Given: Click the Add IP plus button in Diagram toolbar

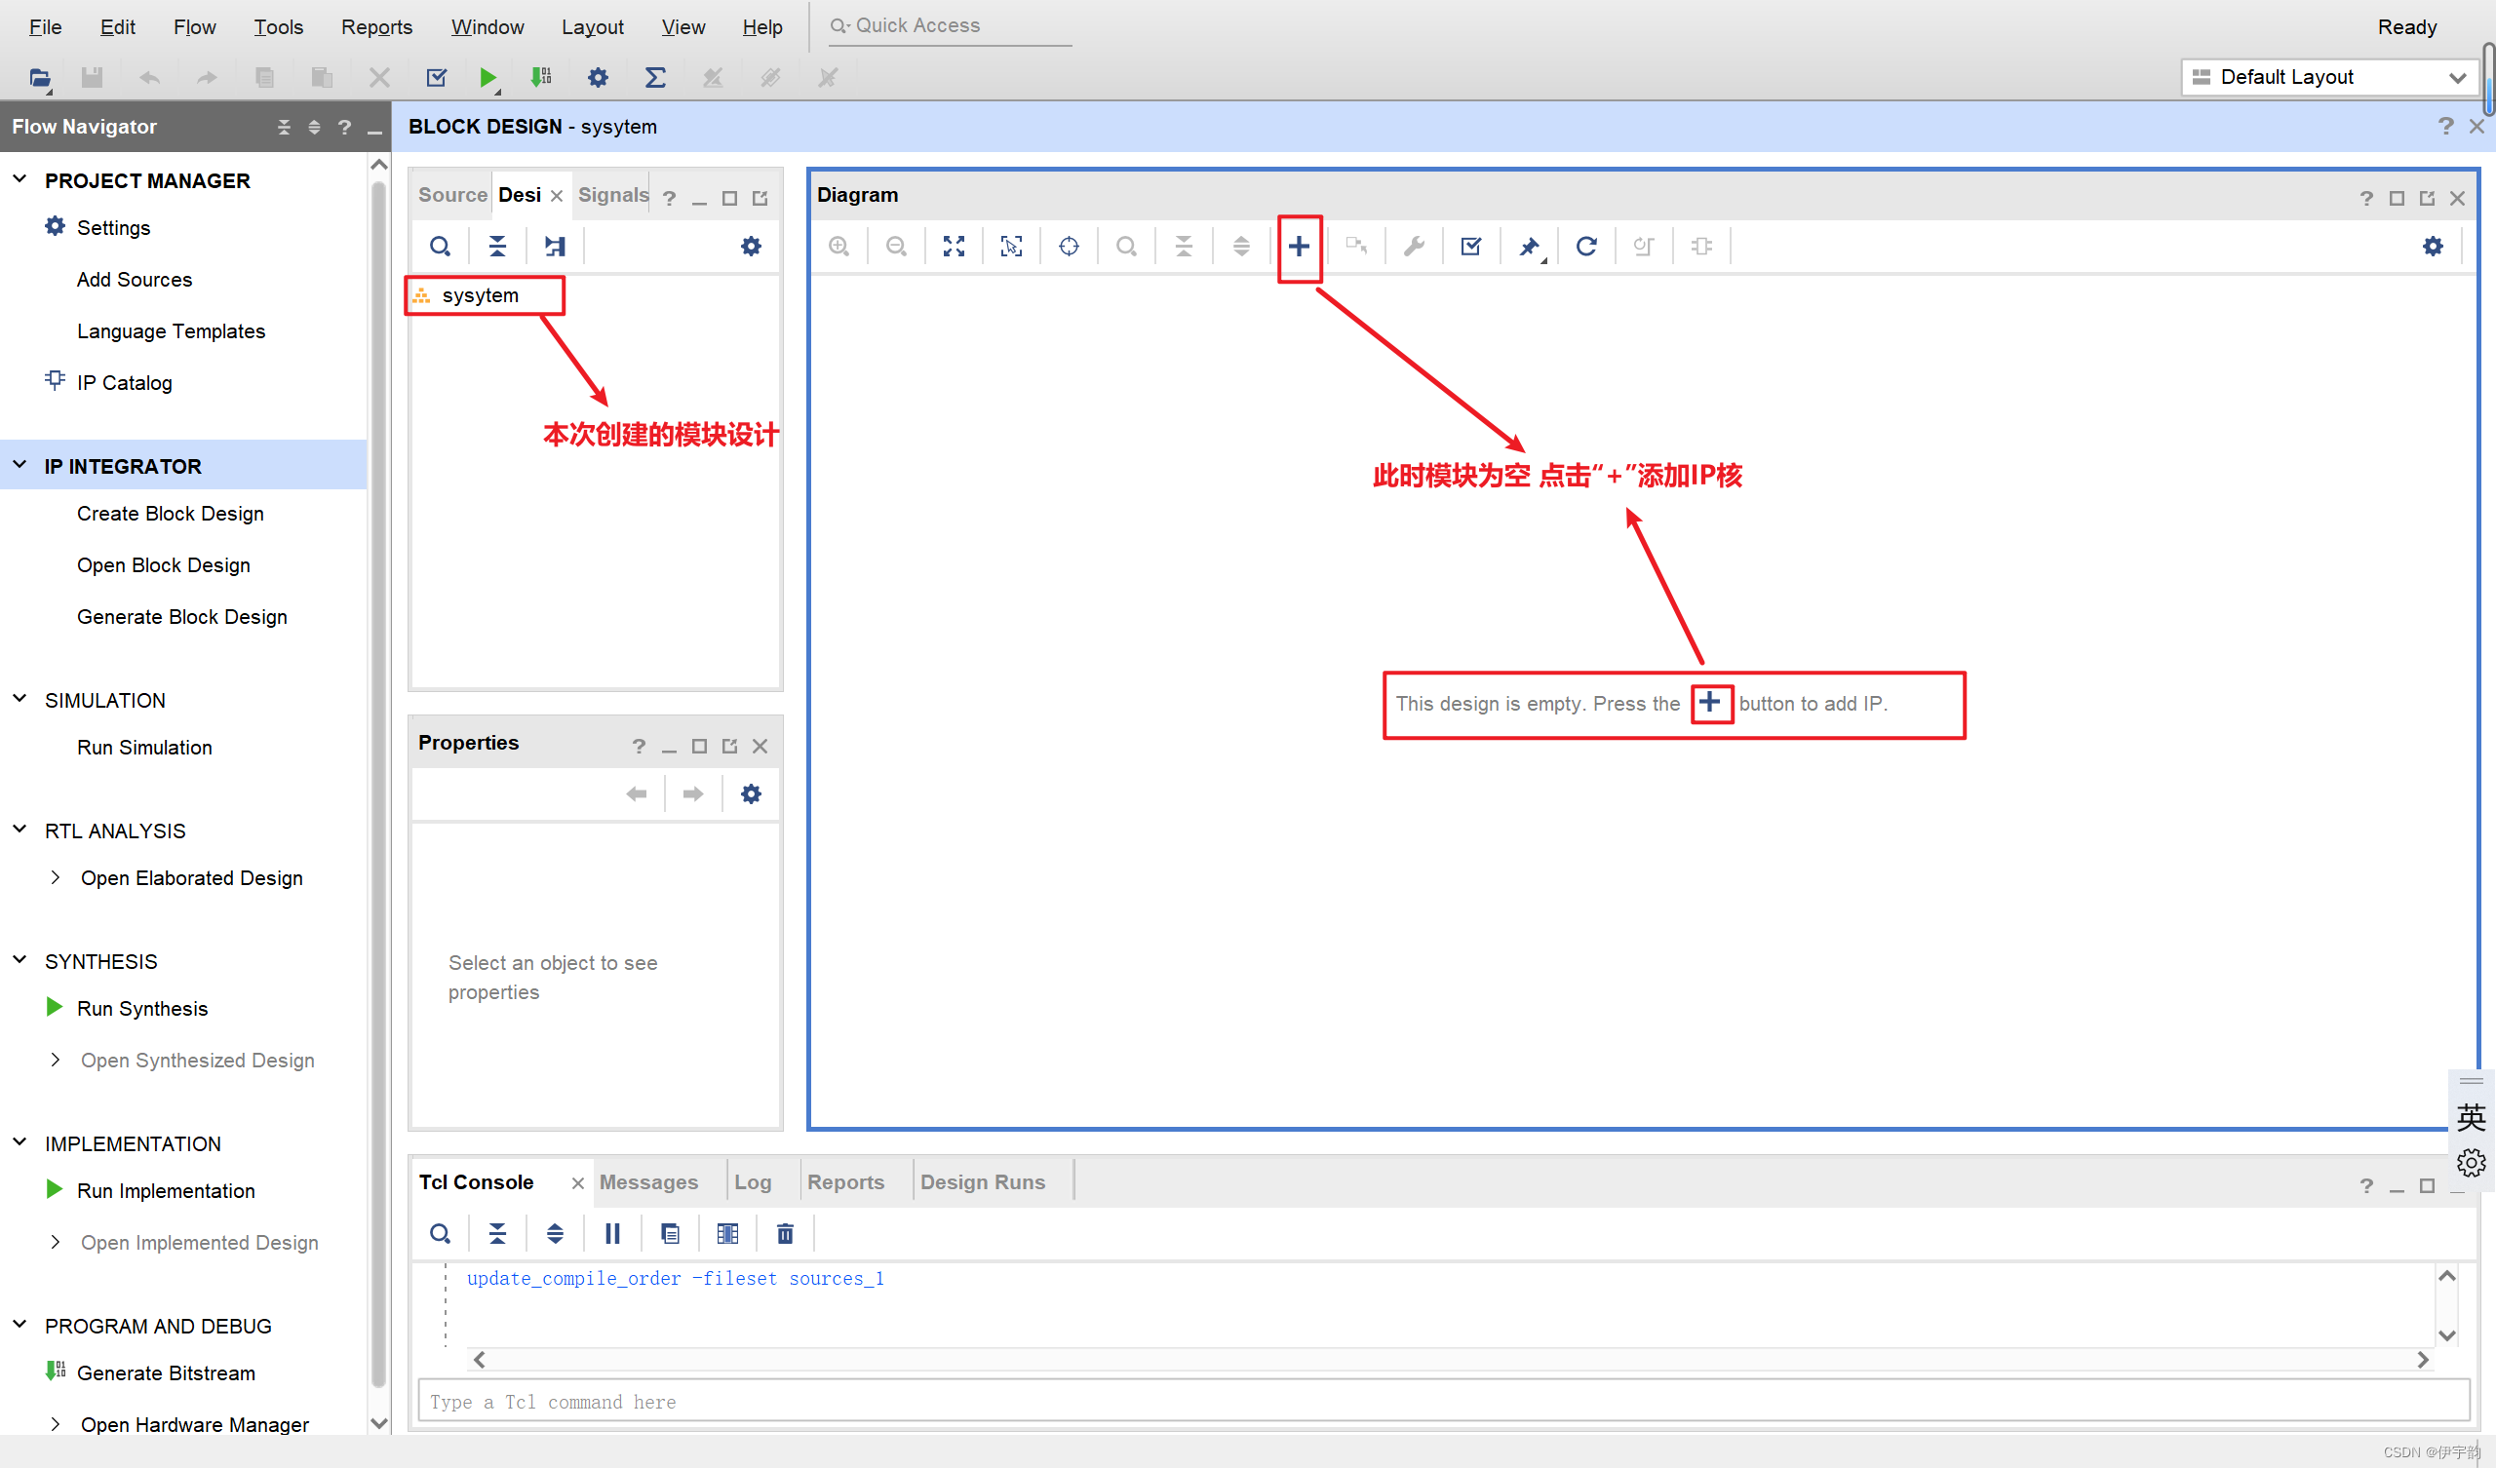Looking at the screenshot, I should 1299,247.
